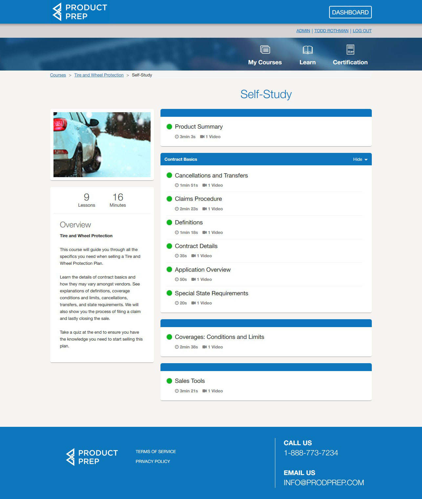Click the Certification document icon
Viewport: 422px width, 499px height.
pyautogui.click(x=350, y=50)
